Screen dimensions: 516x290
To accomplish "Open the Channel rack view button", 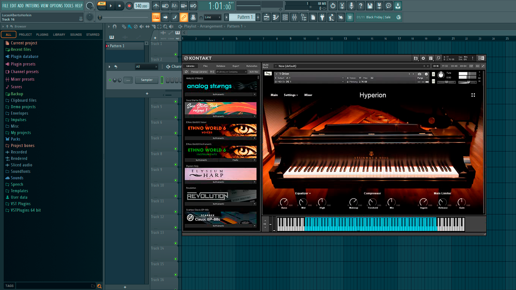I will [x=285, y=17].
